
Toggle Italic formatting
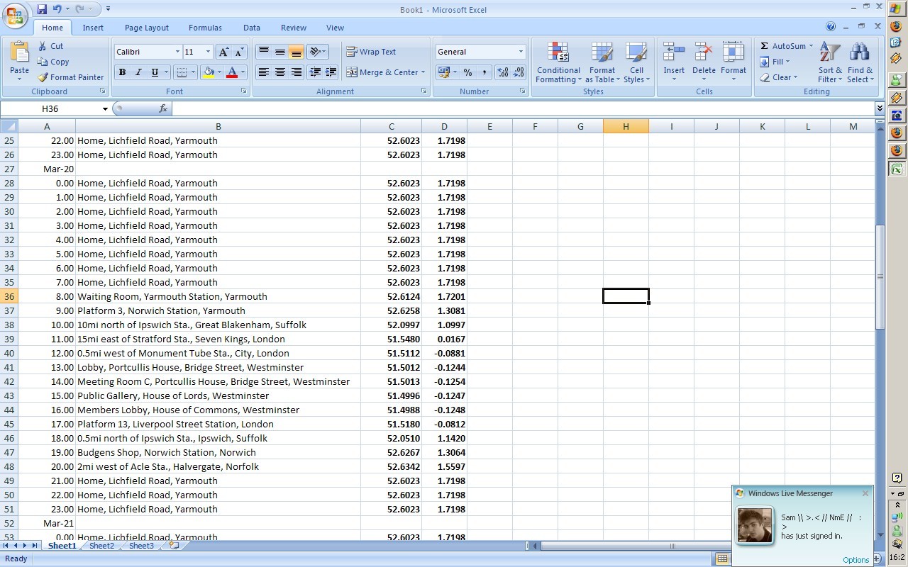[138, 72]
